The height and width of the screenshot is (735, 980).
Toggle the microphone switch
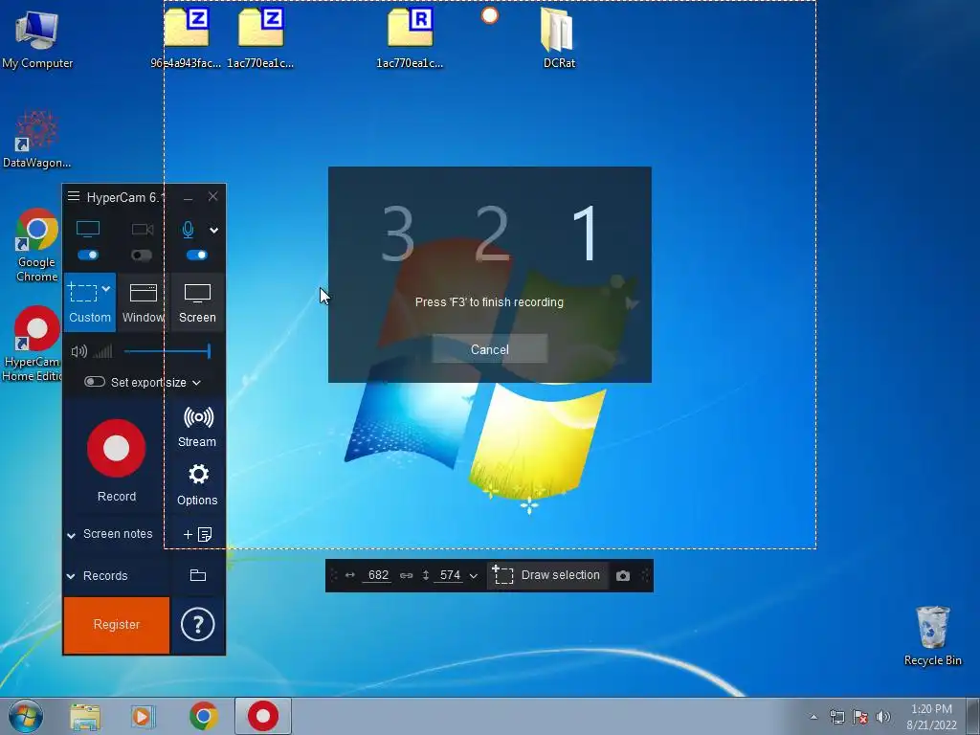196,255
